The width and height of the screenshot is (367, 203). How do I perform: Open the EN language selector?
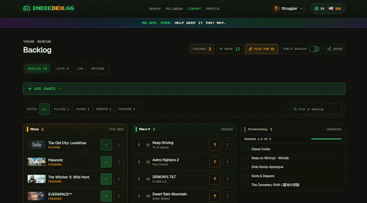coord(319,8)
